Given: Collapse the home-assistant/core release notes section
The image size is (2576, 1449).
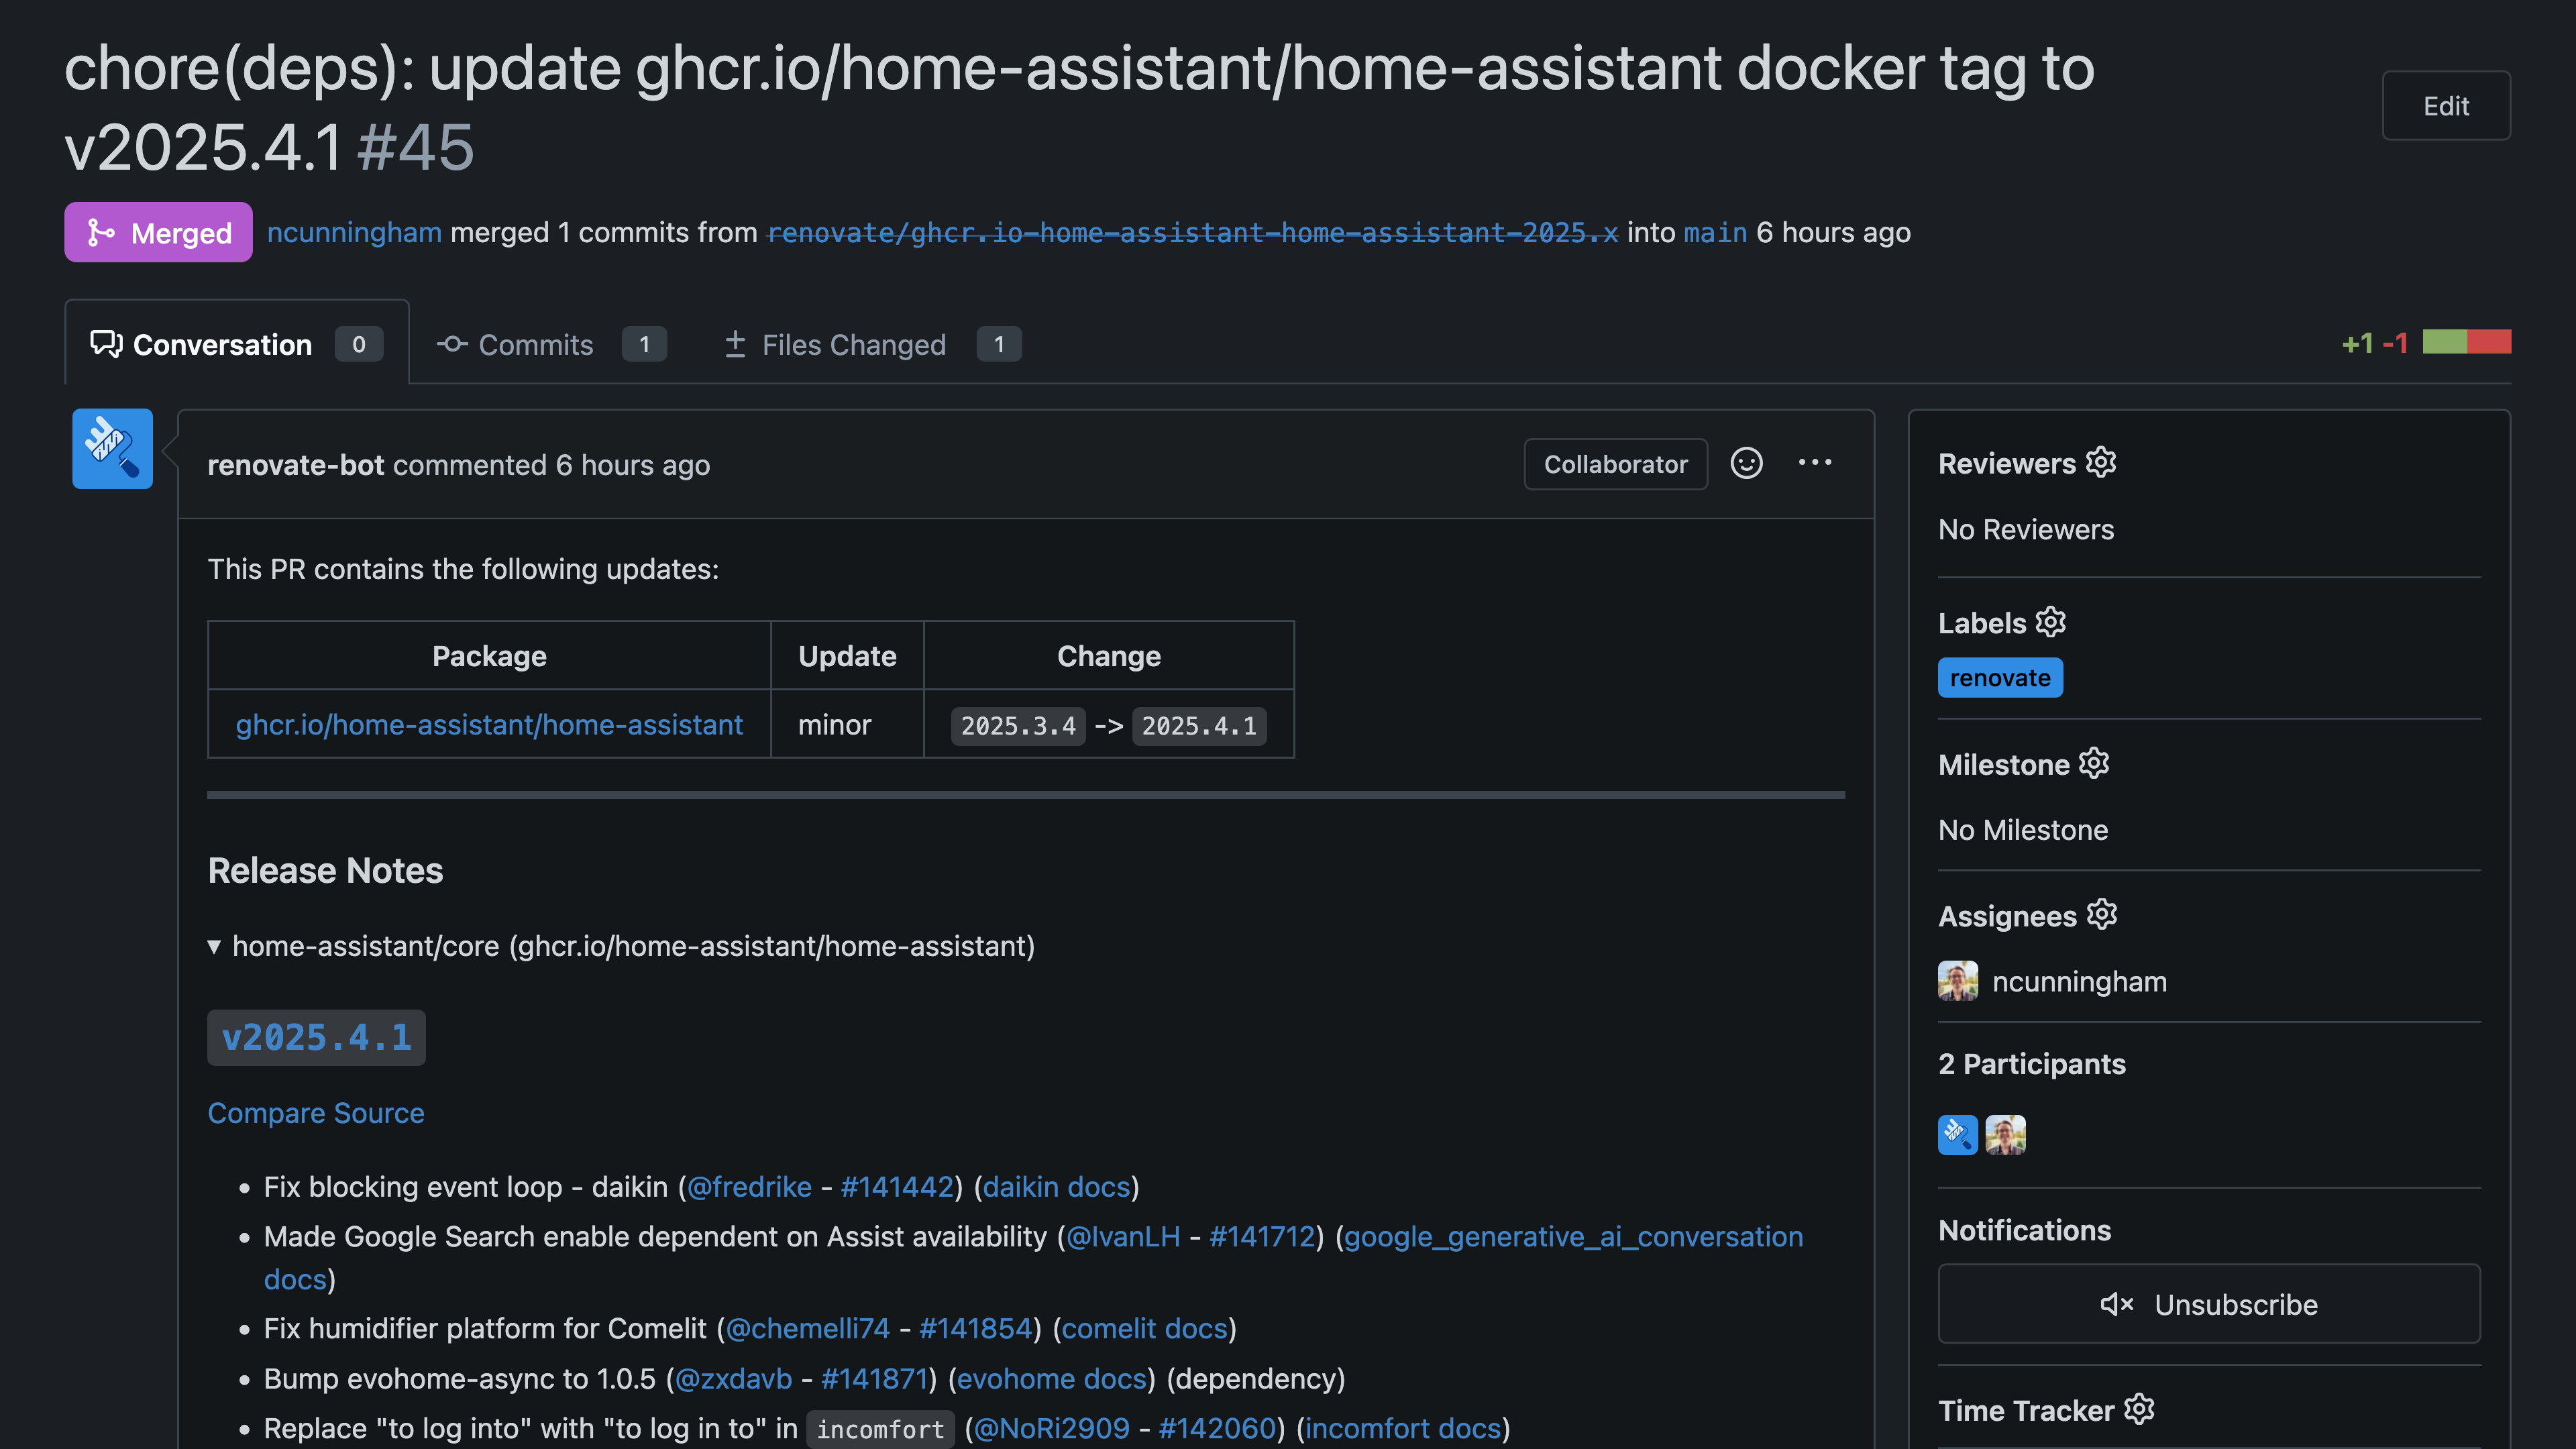Looking at the screenshot, I should [621, 946].
